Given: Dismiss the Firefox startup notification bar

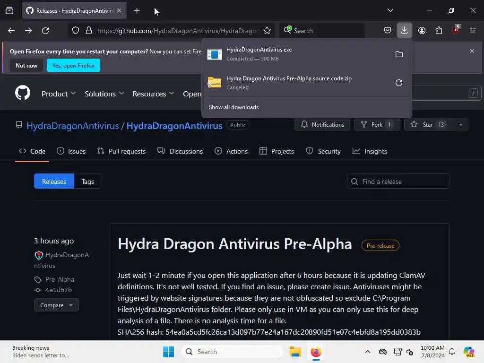Looking at the screenshot, I should pyautogui.click(x=472, y=51).
